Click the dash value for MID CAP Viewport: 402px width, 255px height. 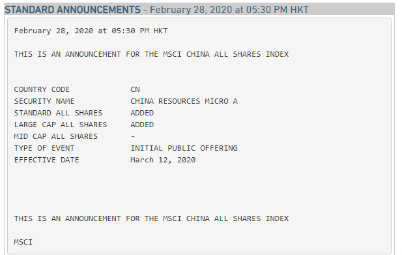pyautogui.click(x=133, y=136)
